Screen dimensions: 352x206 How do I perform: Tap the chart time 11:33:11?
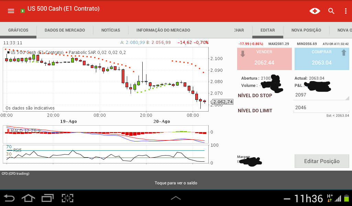(13, 43)
